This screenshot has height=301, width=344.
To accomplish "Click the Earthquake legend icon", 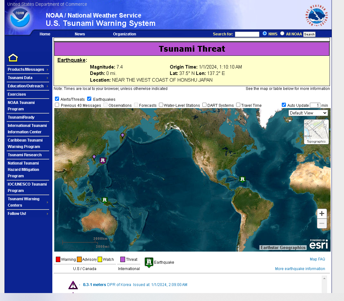I will pyautogui.click(x=149, y=262).
